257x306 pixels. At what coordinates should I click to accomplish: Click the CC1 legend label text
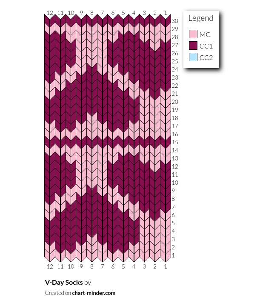pyautogui.click(x=206, y=46)
